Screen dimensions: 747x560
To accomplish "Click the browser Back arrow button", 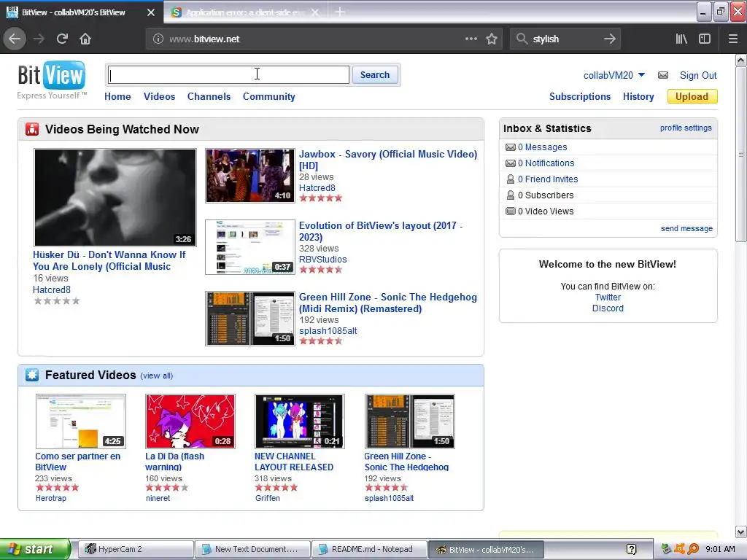I will pos(15,39).
